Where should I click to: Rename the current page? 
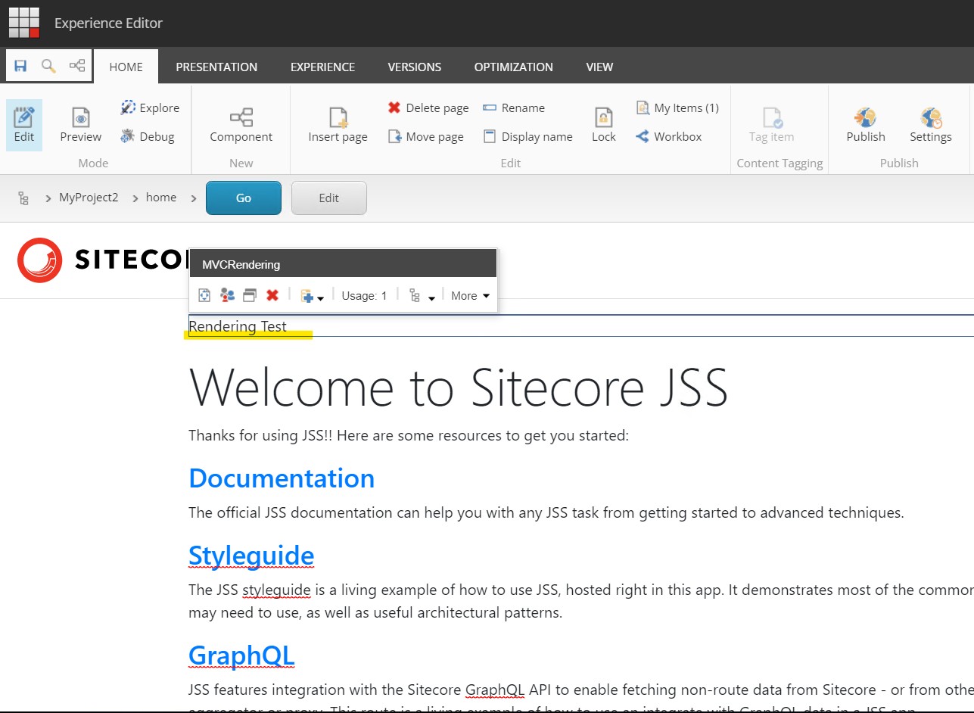514,108
